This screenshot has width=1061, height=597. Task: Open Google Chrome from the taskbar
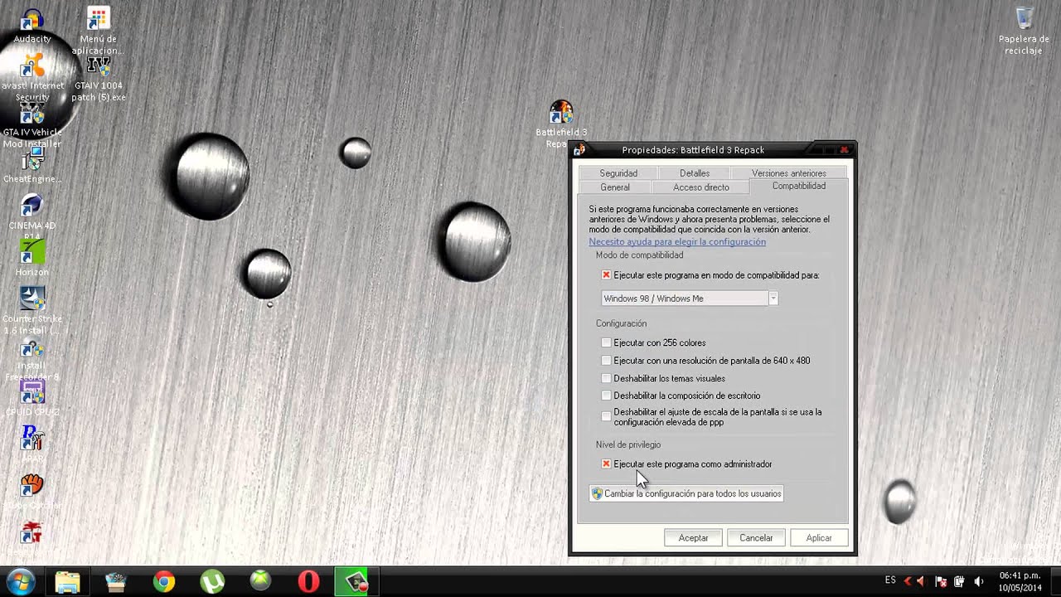[x=164, y=582]
